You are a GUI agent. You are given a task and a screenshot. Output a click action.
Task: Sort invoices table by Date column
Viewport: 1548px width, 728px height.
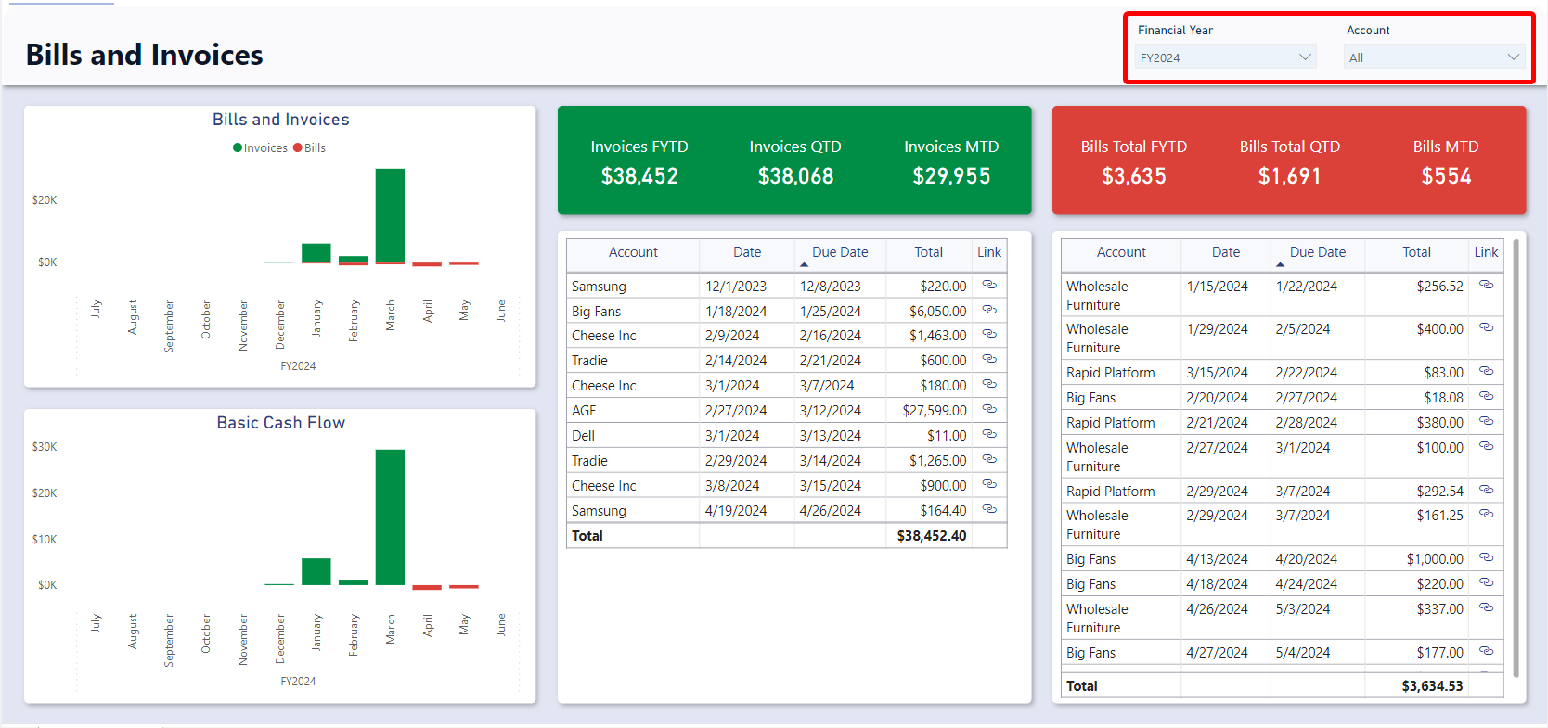pos(747,252)
